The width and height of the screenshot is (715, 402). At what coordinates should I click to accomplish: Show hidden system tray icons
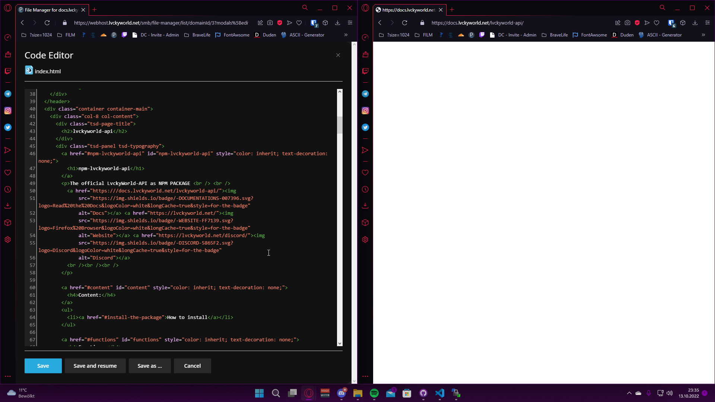coord(629,393)
